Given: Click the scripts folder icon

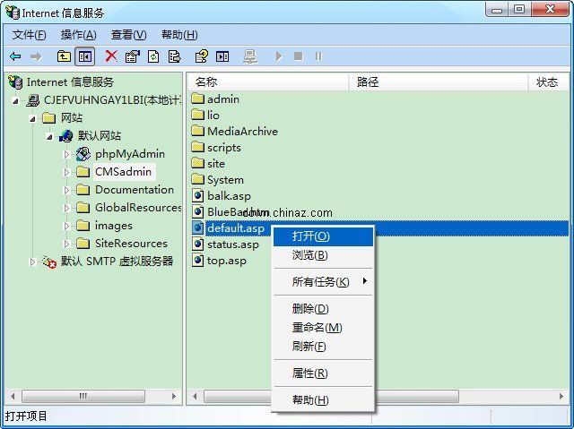Looking at the screenshot, I should point(197,147).
